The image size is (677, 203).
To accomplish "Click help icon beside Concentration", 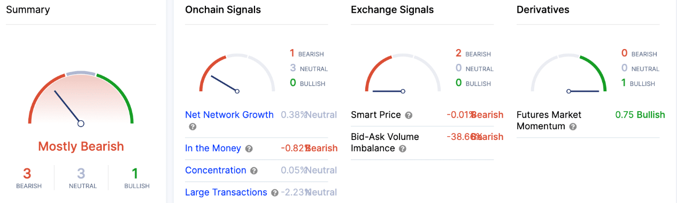I will coord(254,171).
